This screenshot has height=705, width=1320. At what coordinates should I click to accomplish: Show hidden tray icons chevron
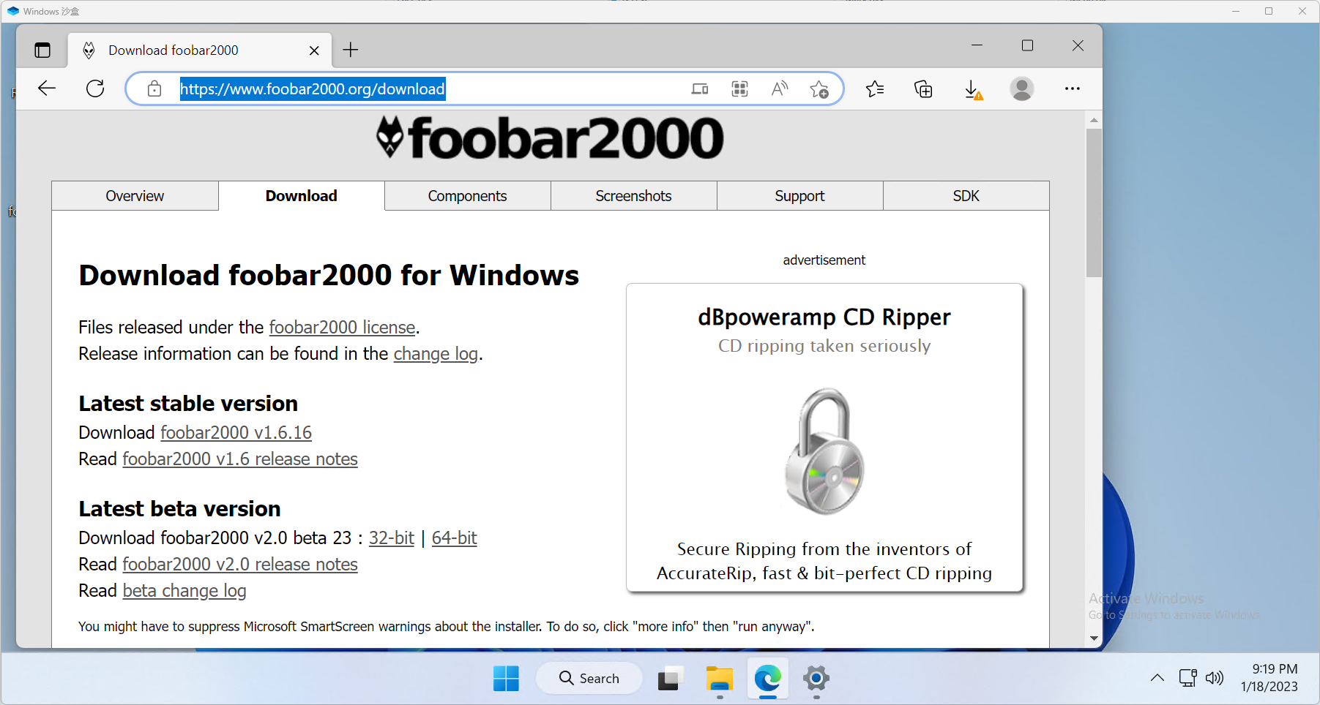tap(1157, 678)
